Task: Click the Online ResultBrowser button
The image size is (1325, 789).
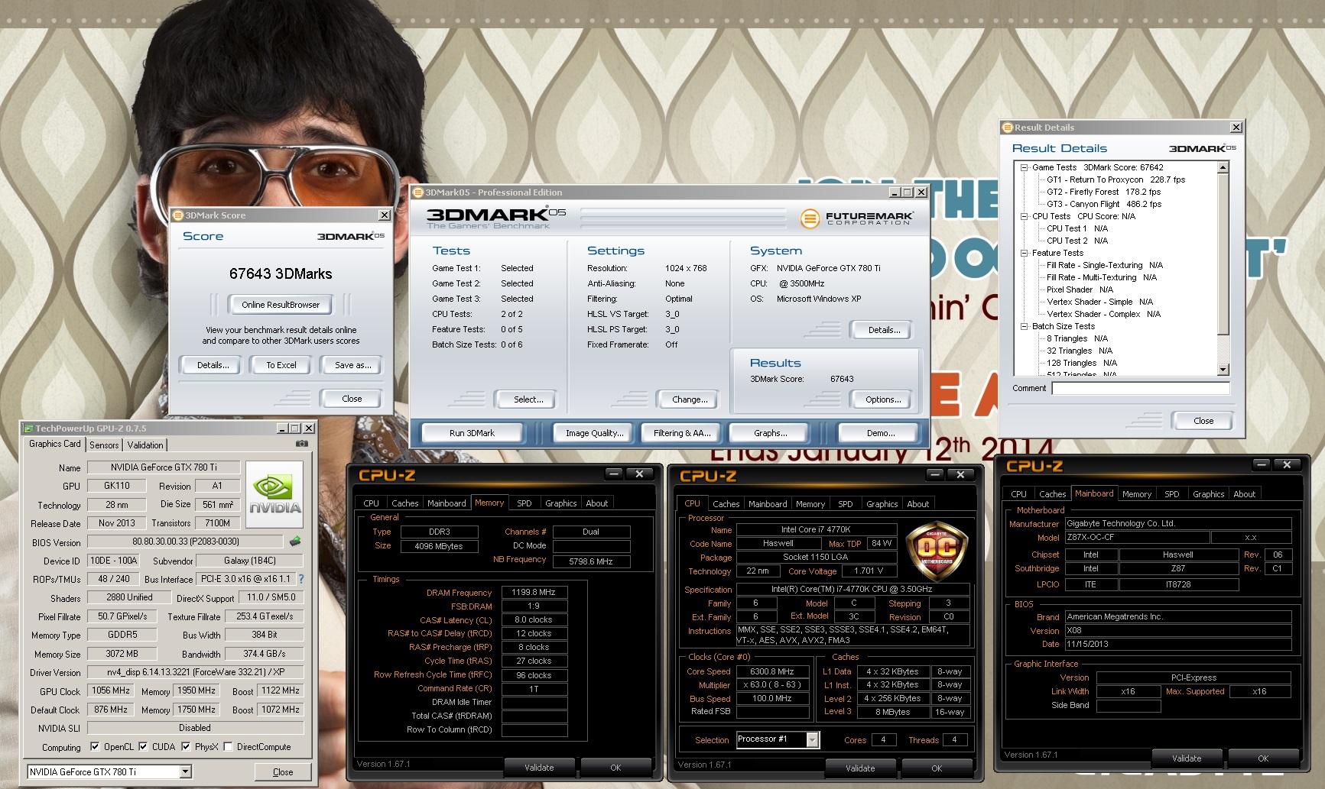Action: pos(281,305)
